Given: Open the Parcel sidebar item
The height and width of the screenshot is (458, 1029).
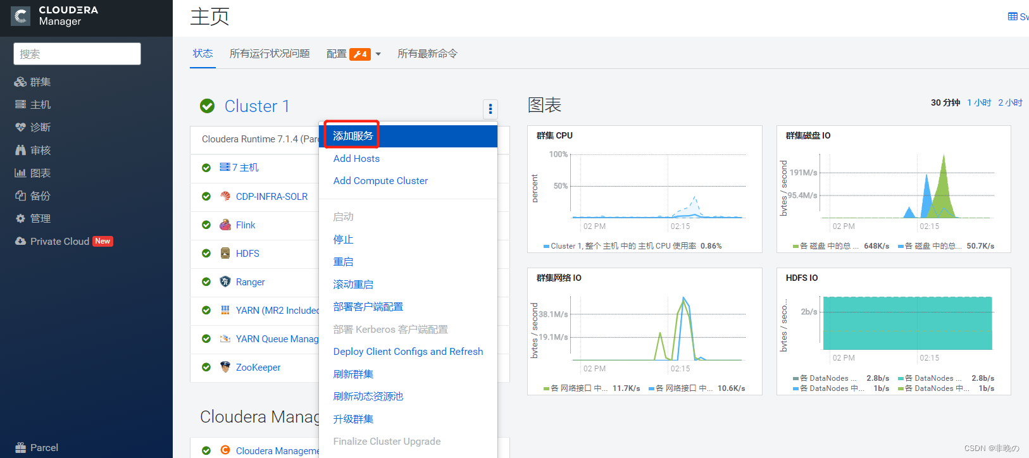Looking at the screenshot, I should (37, 447).
